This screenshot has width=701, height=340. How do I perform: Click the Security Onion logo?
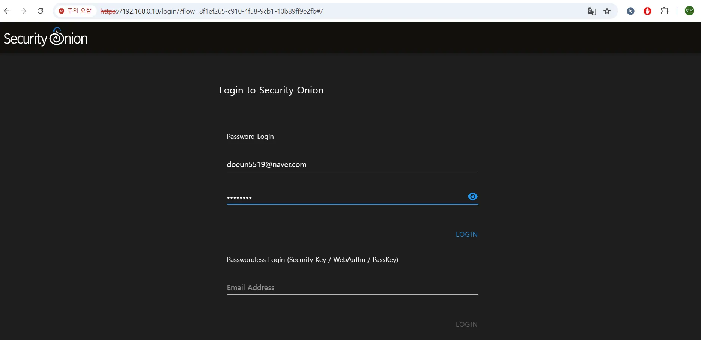45,38
